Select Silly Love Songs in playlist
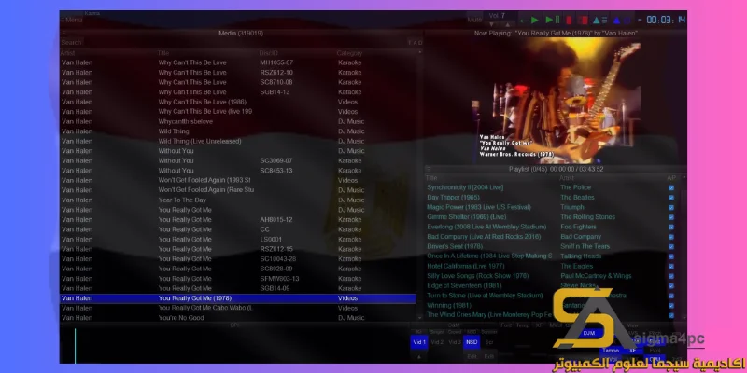This screenshot has width=747, height=373. [478, 276]
